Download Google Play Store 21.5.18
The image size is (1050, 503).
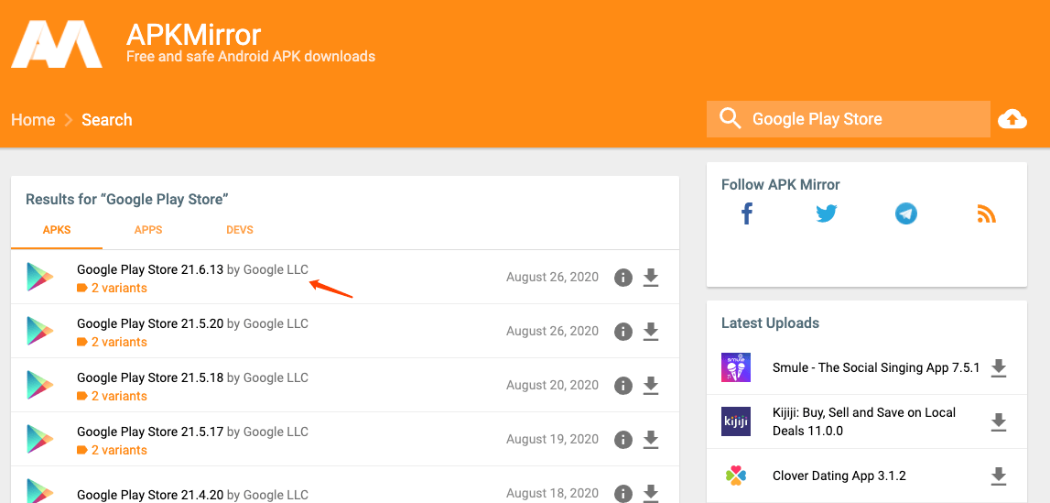[651, 386]
